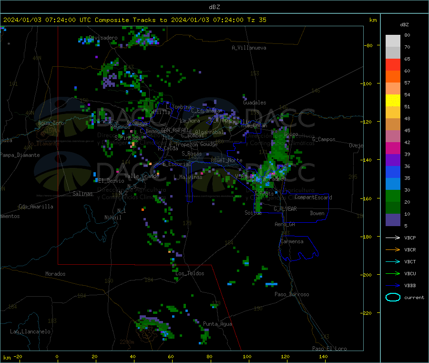Click the CompantEscard map label
This screenshot has width=429, height=363.
(313, 197)
